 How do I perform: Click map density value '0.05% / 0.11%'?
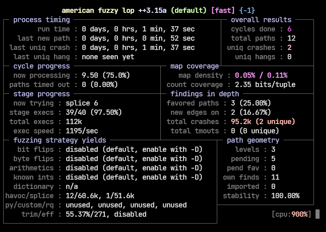(261, 75)
